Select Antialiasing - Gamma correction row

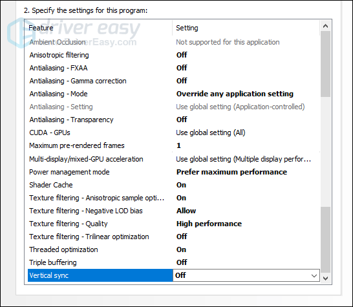point(173,81)
